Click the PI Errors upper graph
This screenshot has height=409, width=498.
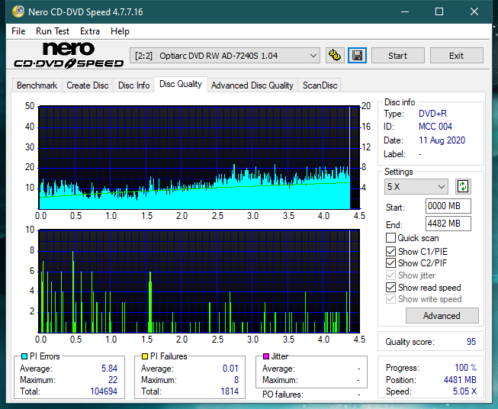pyautogui.click(x=199, y=158)
